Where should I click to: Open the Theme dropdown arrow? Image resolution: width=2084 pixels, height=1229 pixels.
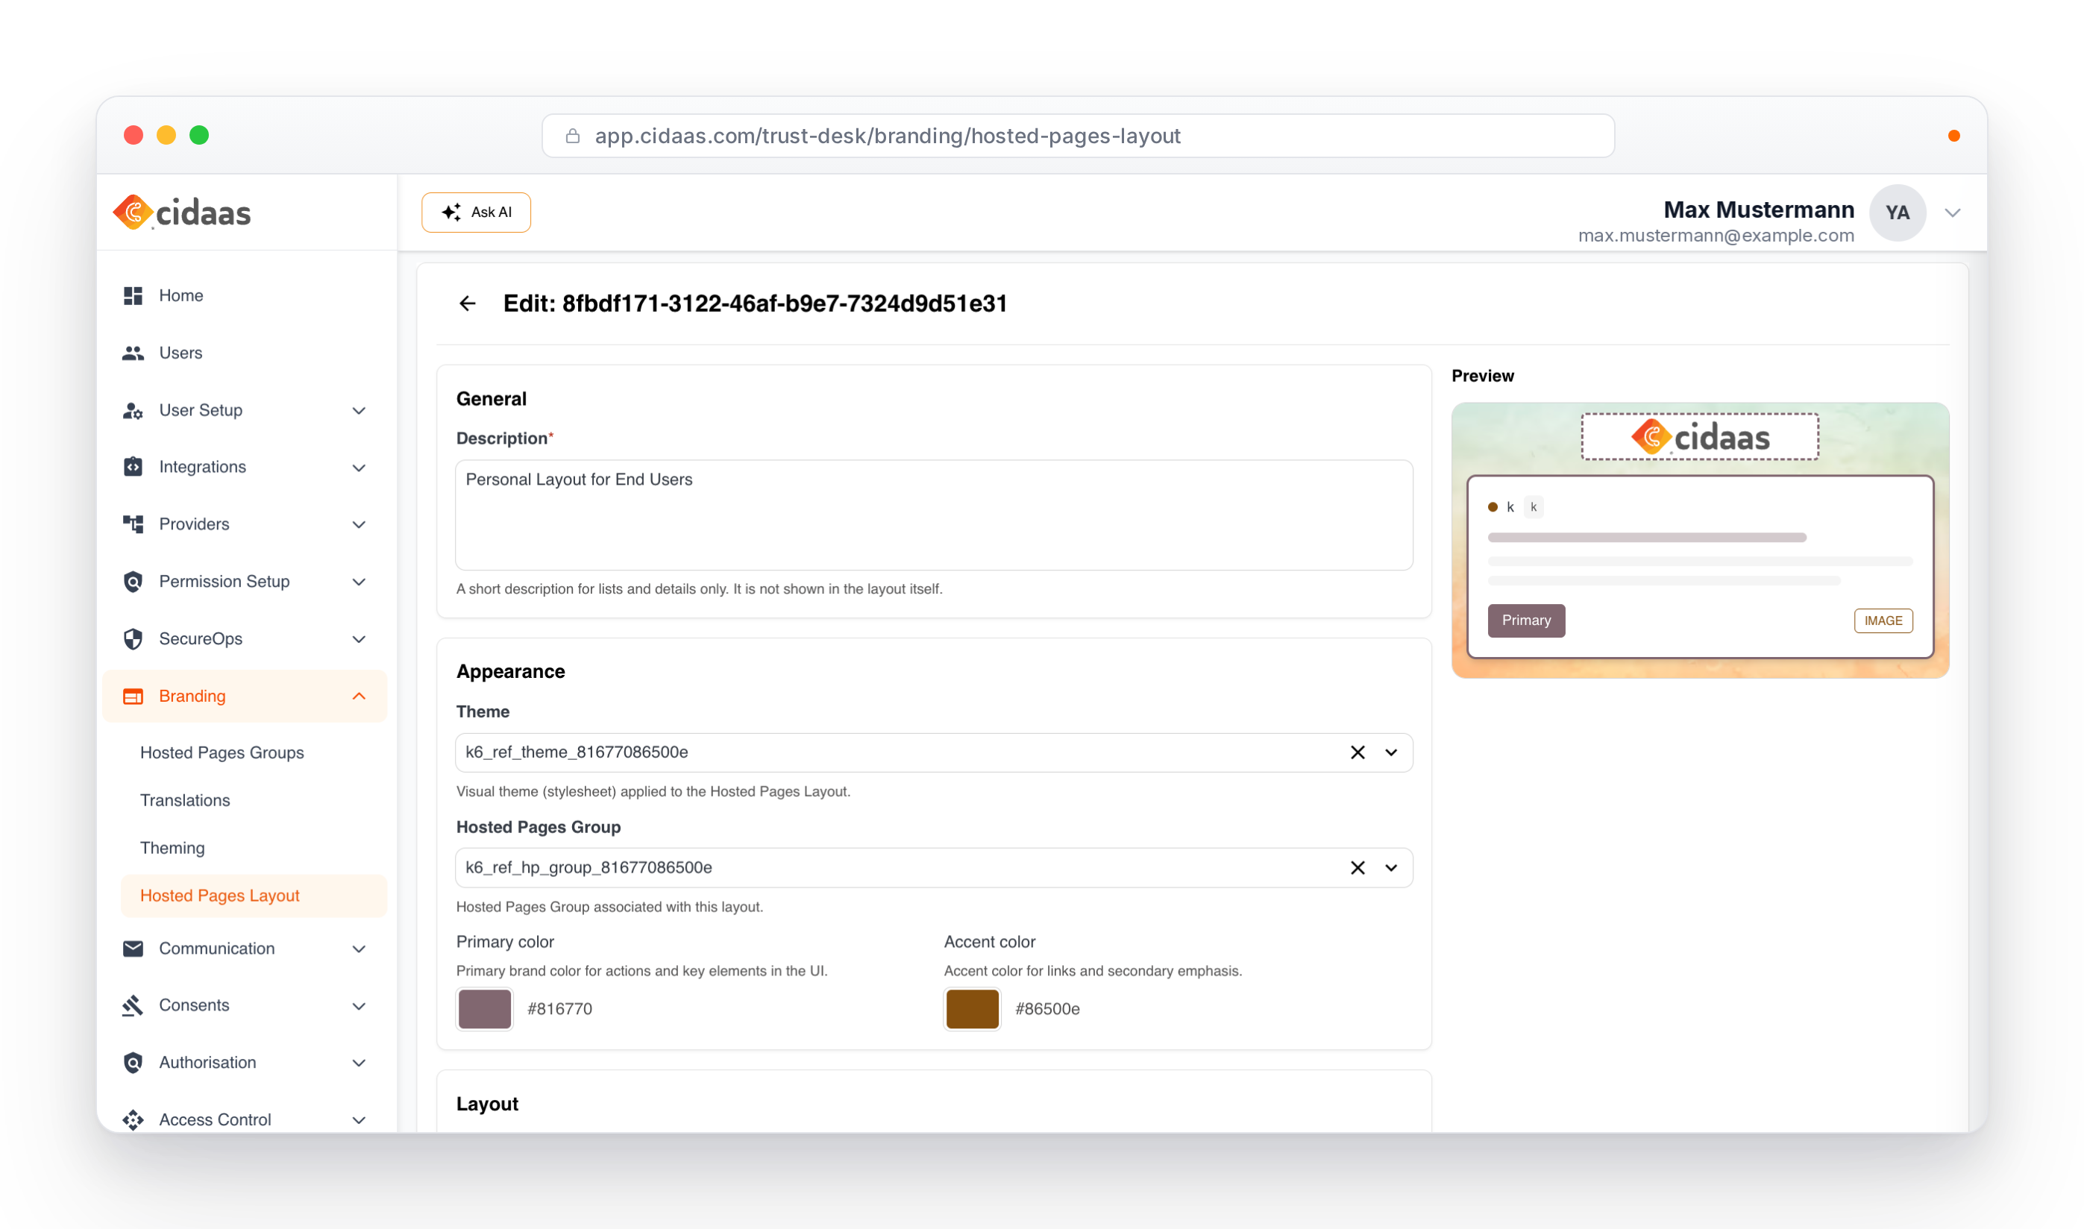tap(1392, 752)
